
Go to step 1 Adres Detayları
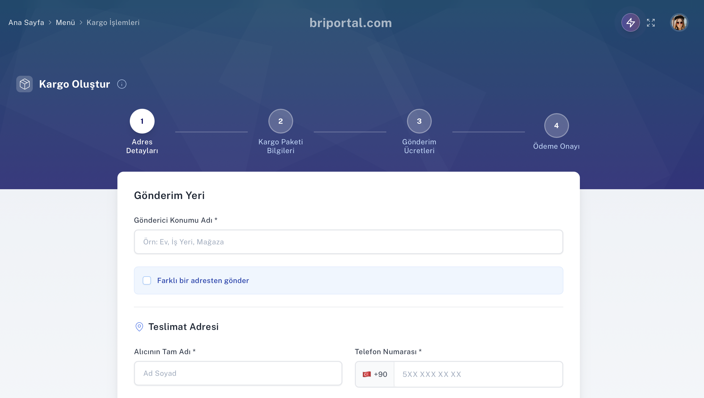click(x=142, y=121)
